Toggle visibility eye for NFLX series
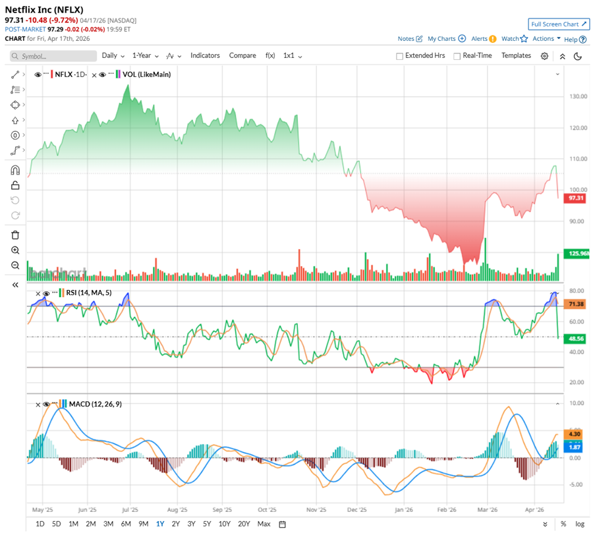 [38, 74]
